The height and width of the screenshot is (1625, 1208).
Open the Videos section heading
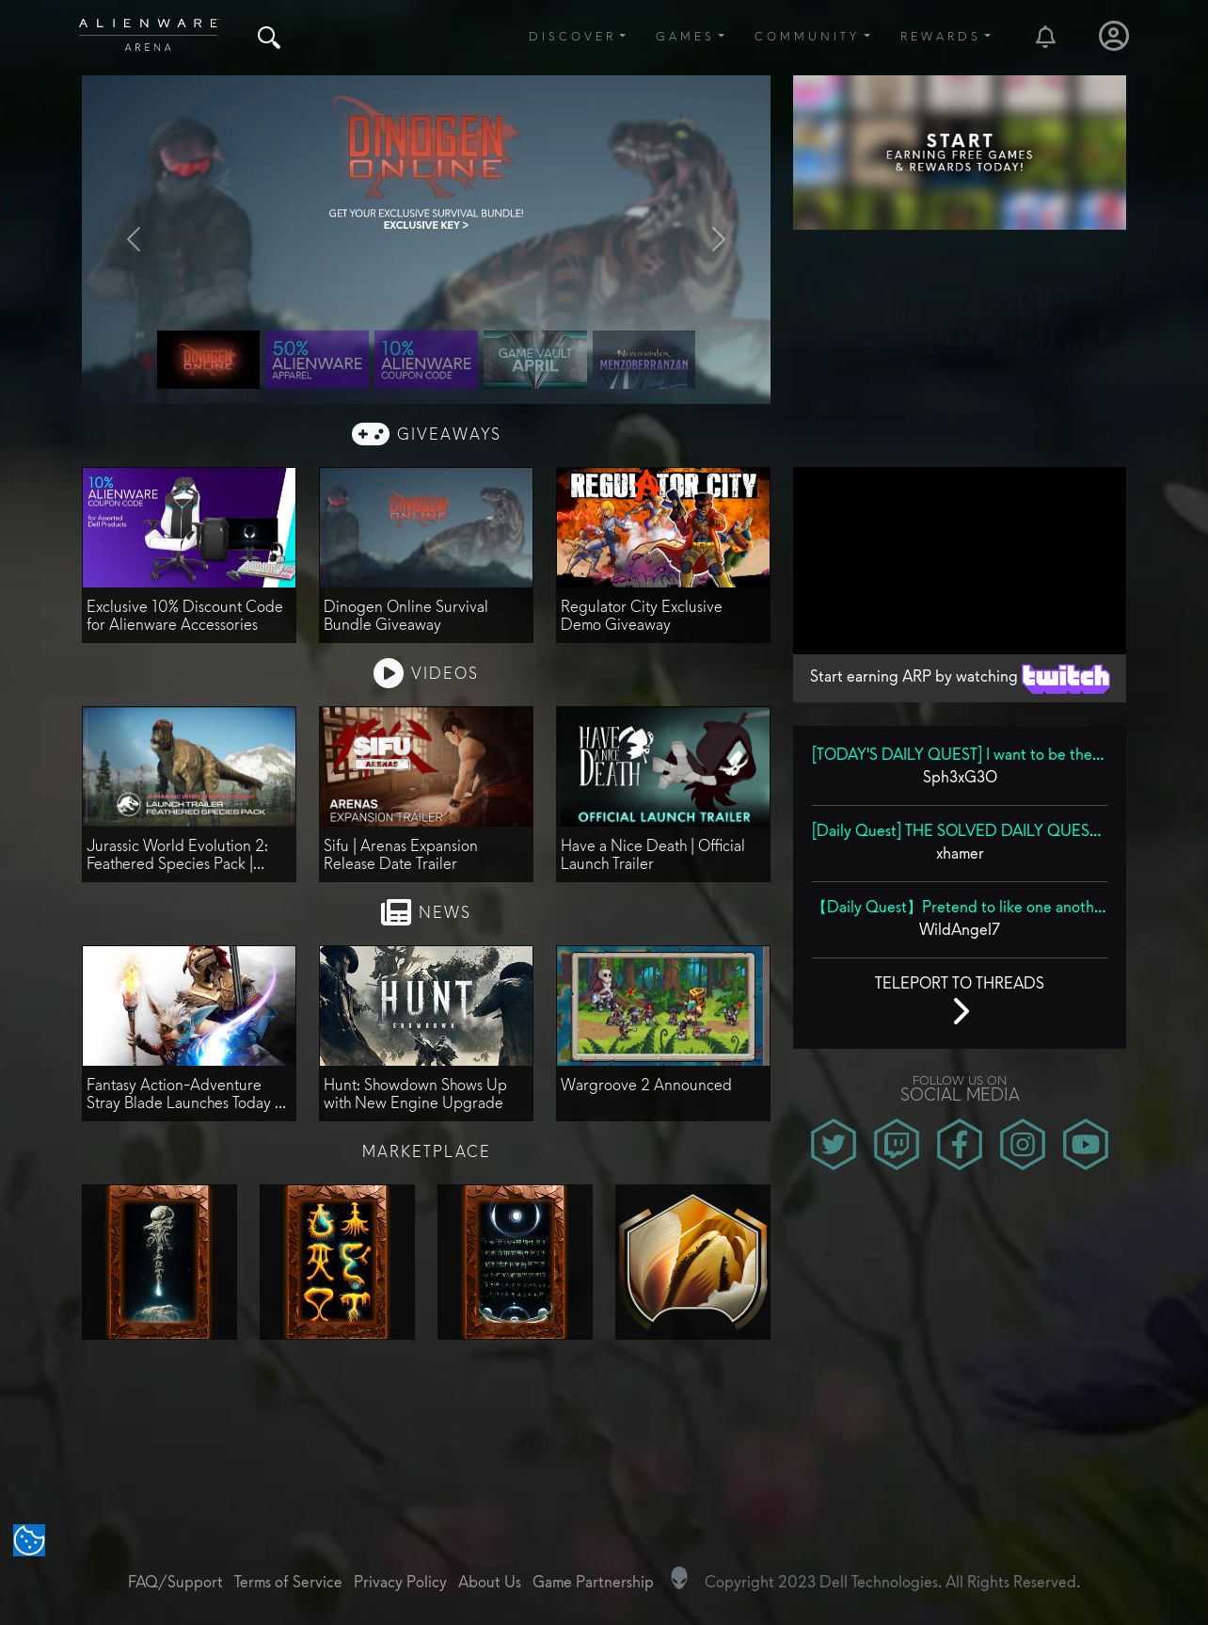(444, 673)
